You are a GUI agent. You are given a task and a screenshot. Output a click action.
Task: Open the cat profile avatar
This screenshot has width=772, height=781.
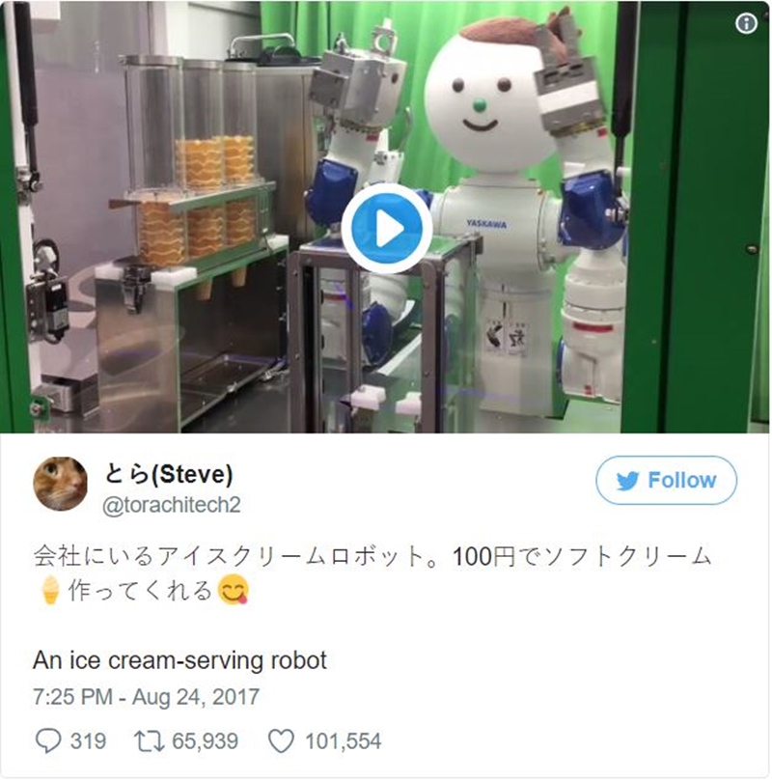(x=60, y=483)
